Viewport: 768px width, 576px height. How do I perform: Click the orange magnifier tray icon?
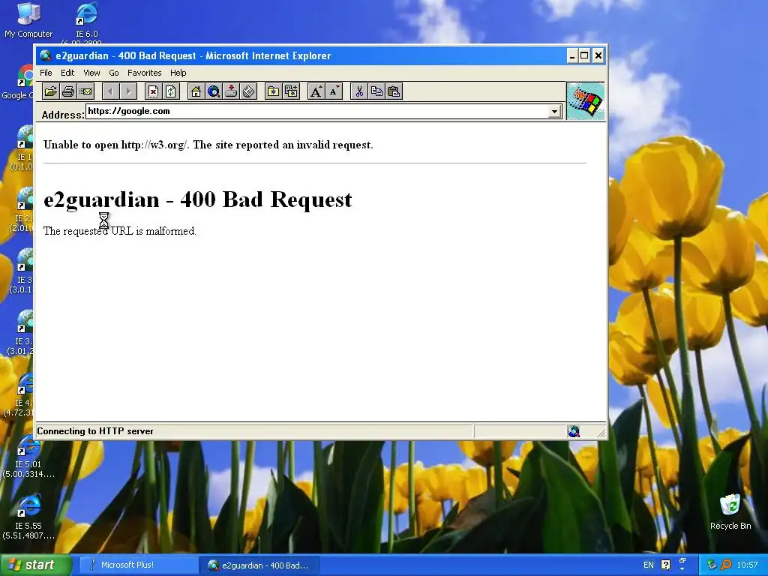[726, 565]
